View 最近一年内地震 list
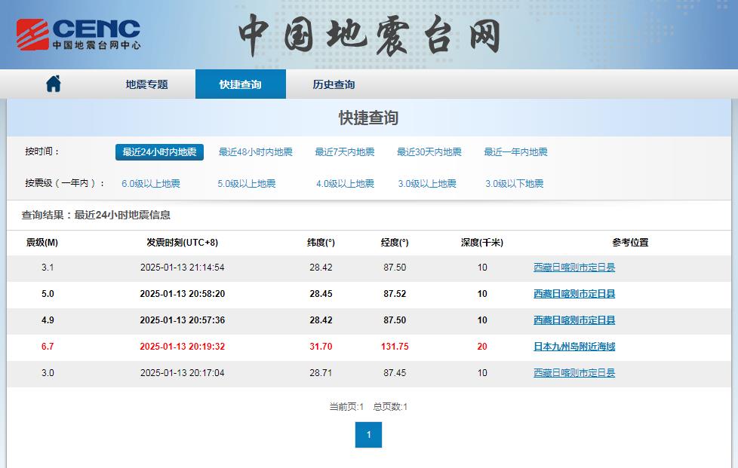Viewport: 738px width, 468px height. pyautogui.click(x=515, y=152)
